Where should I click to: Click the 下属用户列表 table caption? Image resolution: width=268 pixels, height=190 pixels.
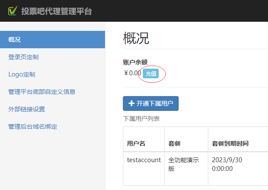141,118
